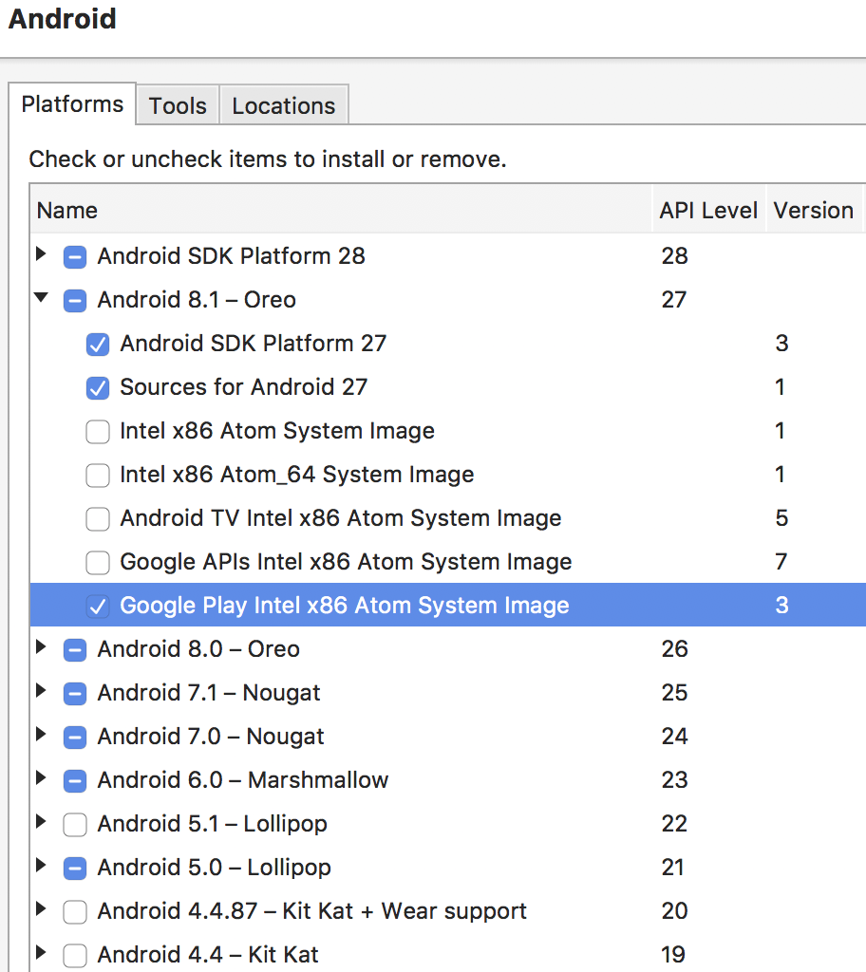Click version 5 of Android TV image

[x=781, y=518]
